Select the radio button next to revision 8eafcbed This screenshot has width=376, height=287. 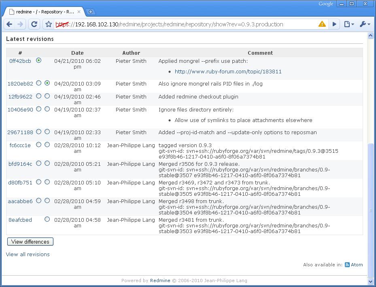click(47, 219)
